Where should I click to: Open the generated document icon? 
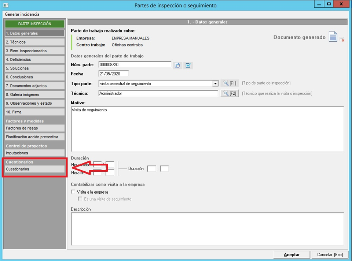(333, 37)
